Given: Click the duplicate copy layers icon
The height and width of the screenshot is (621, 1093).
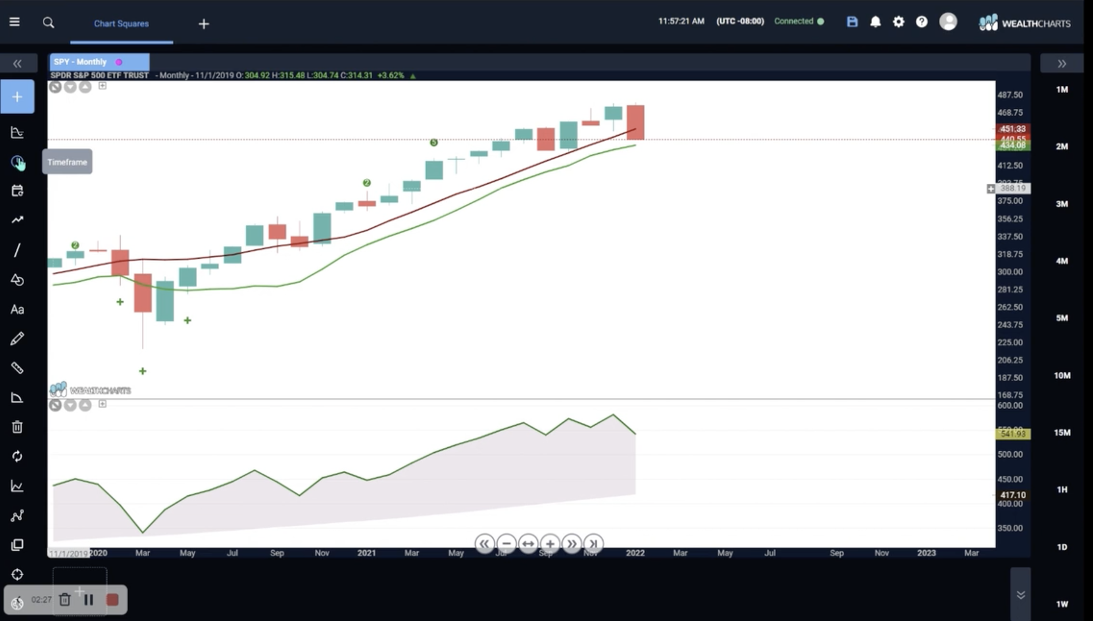Looking at the screenshot, I should (17, 545).
